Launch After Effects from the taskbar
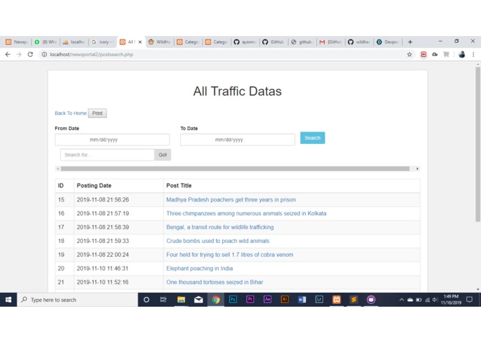The image size is (481, 342). tap(267, 300)
